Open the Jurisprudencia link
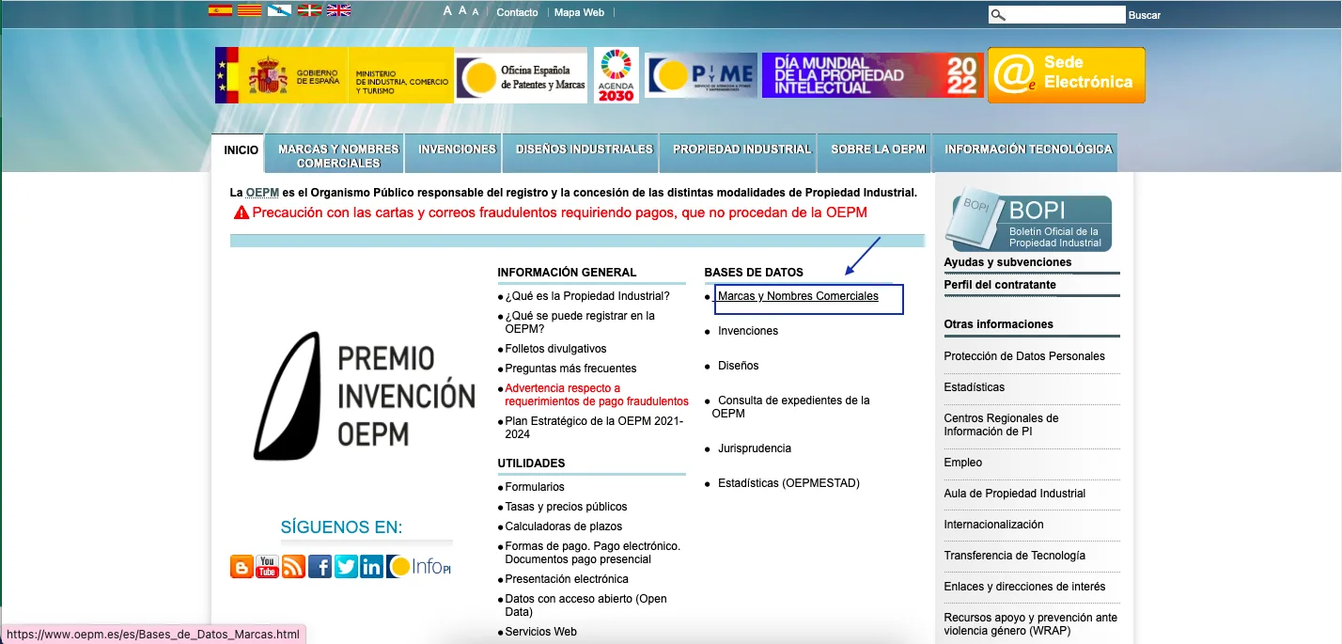Image resolution: width=1342 pixels, height=644 pixels. coord(755,448)
